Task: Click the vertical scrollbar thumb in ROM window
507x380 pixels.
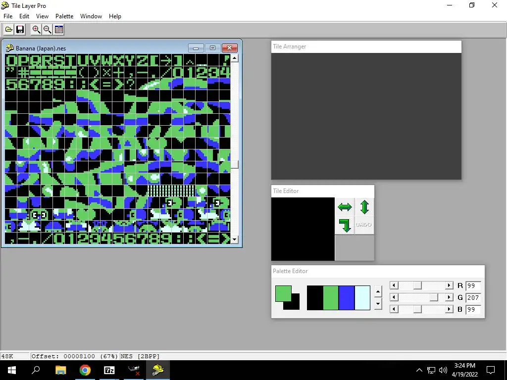Action: point(235,164)
